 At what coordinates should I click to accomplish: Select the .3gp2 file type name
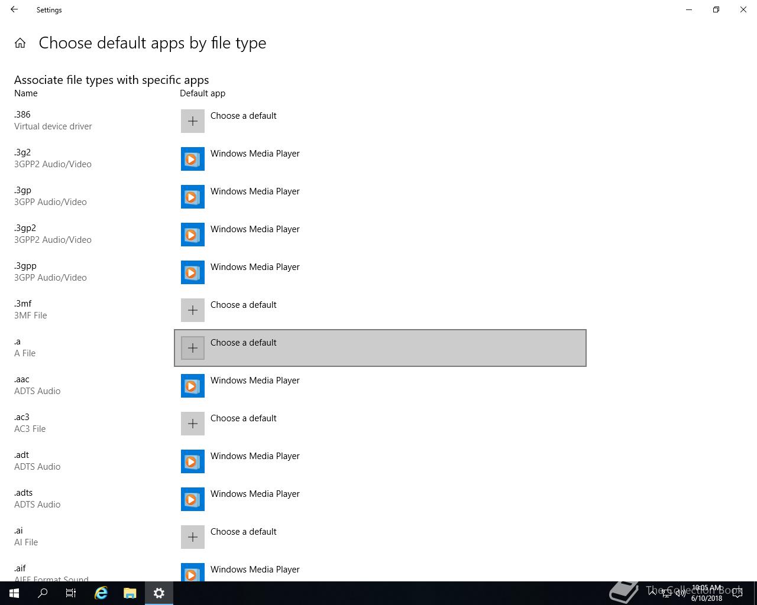point(25,228)
